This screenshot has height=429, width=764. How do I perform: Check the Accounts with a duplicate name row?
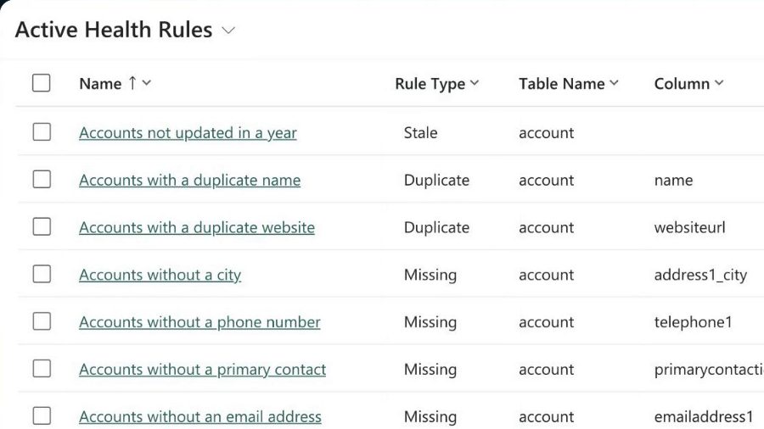coord(42,179)
